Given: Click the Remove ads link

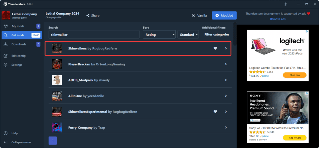Looking at the screenshot, I should point(278,19).
